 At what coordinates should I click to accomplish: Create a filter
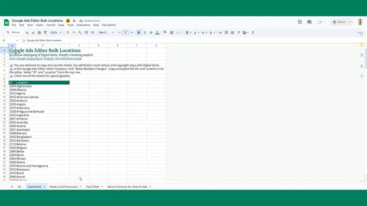[x=238, y=33]
